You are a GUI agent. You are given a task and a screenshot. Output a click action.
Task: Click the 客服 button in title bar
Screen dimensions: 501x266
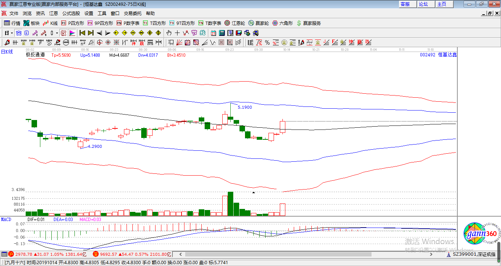(408, 4)
